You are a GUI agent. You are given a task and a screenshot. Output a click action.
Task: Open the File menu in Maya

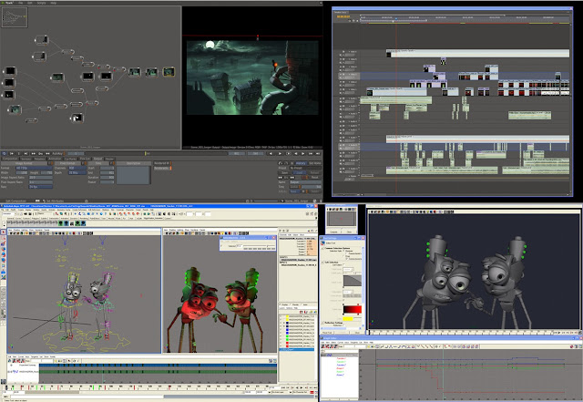[x=4, y=210]
